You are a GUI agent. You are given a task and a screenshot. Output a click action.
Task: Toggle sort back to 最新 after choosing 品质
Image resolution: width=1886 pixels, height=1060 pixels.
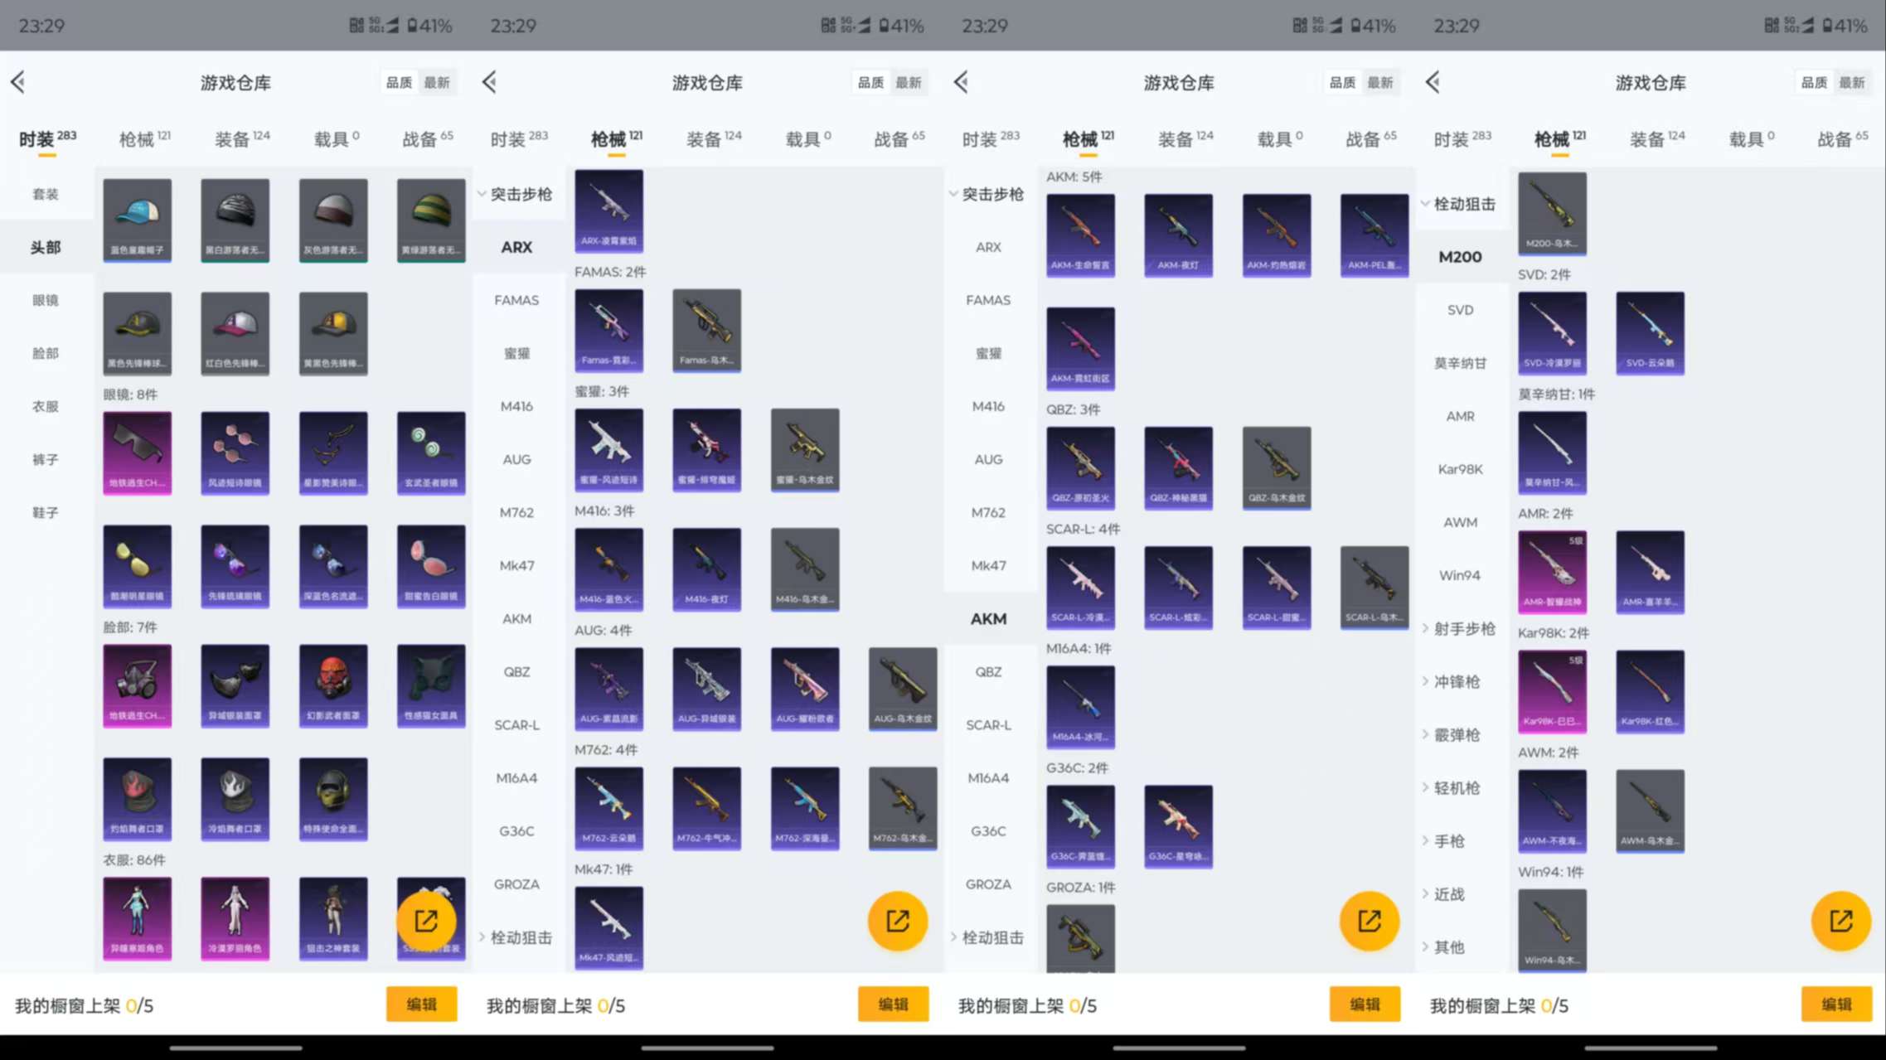coord(437,82)
